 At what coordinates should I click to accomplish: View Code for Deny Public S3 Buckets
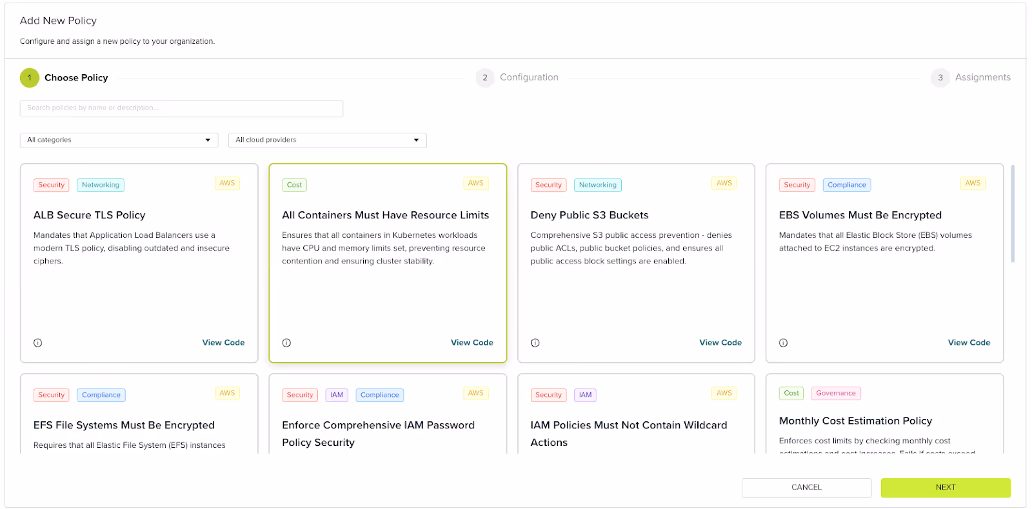coord(720,343)
